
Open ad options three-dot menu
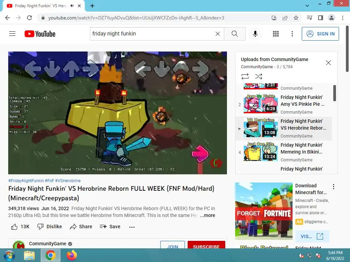334,187
